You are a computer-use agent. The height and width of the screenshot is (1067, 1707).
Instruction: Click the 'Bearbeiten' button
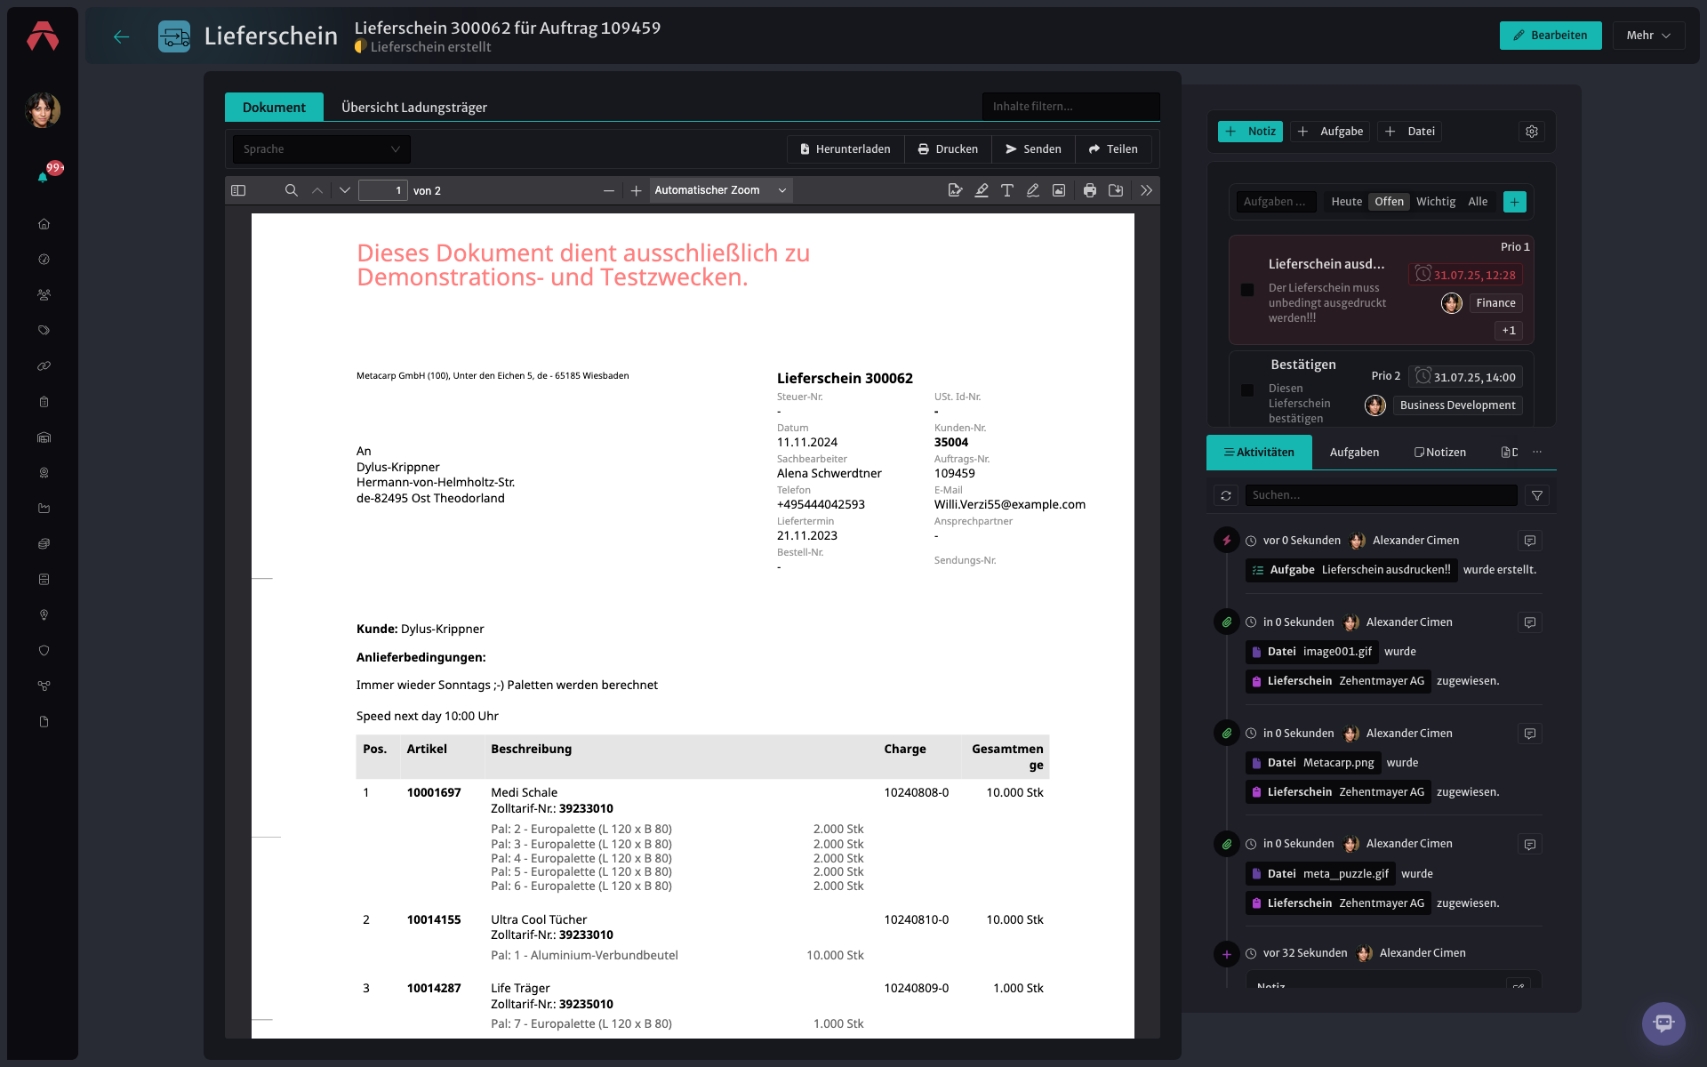[x=1551, y=36]
